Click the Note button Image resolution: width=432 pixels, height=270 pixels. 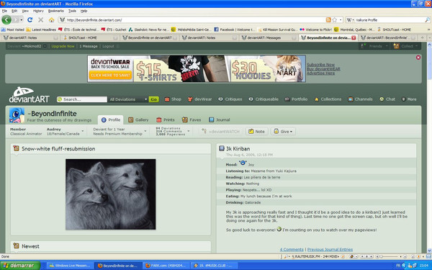(256, 132)
